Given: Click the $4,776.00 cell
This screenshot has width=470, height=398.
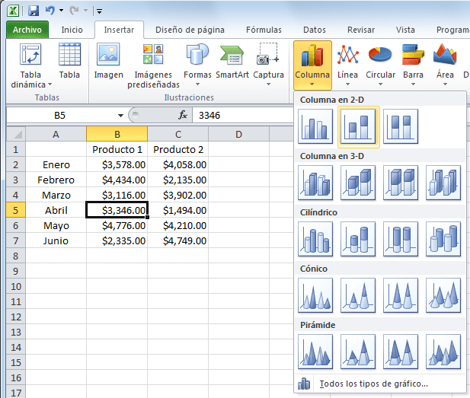Looking at the screenshot, I should pos(117,225).
